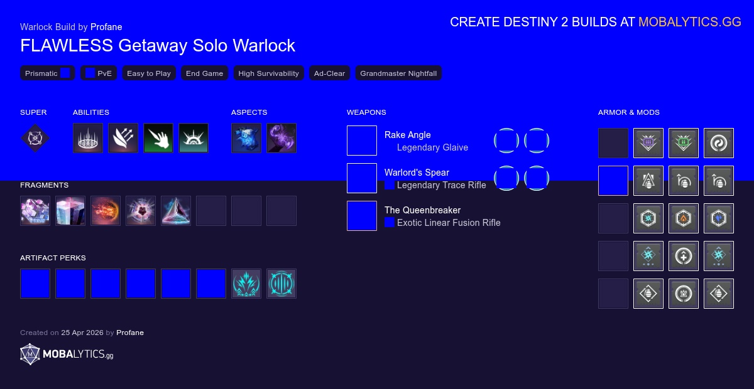Screen dimensions: 754x389
Task: Select the purple Feed the Void aspect icon
Action: [281, 138]
